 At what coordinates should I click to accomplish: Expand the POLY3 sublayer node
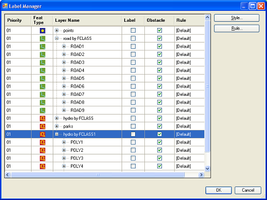coord(64,158)
